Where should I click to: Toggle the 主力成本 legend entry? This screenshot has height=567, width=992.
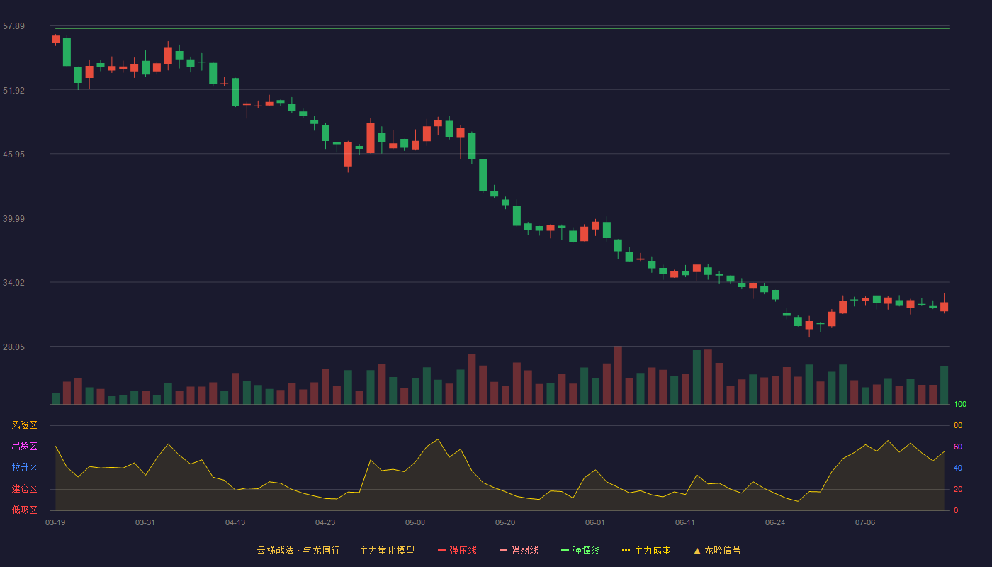[x=646, y=550]
